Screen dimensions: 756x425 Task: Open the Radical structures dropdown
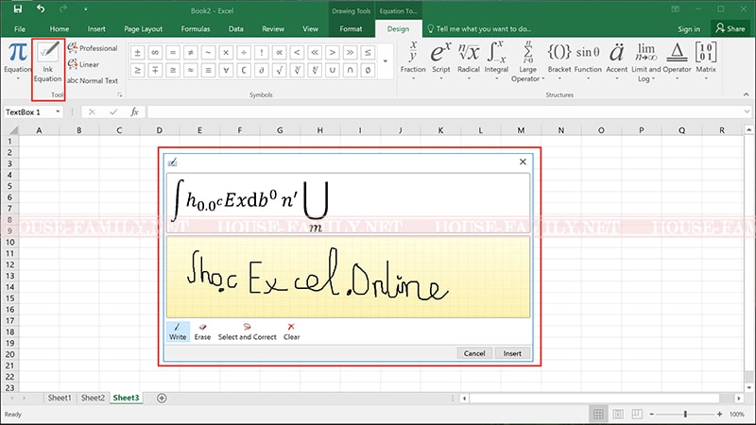(x=469, y=61)
